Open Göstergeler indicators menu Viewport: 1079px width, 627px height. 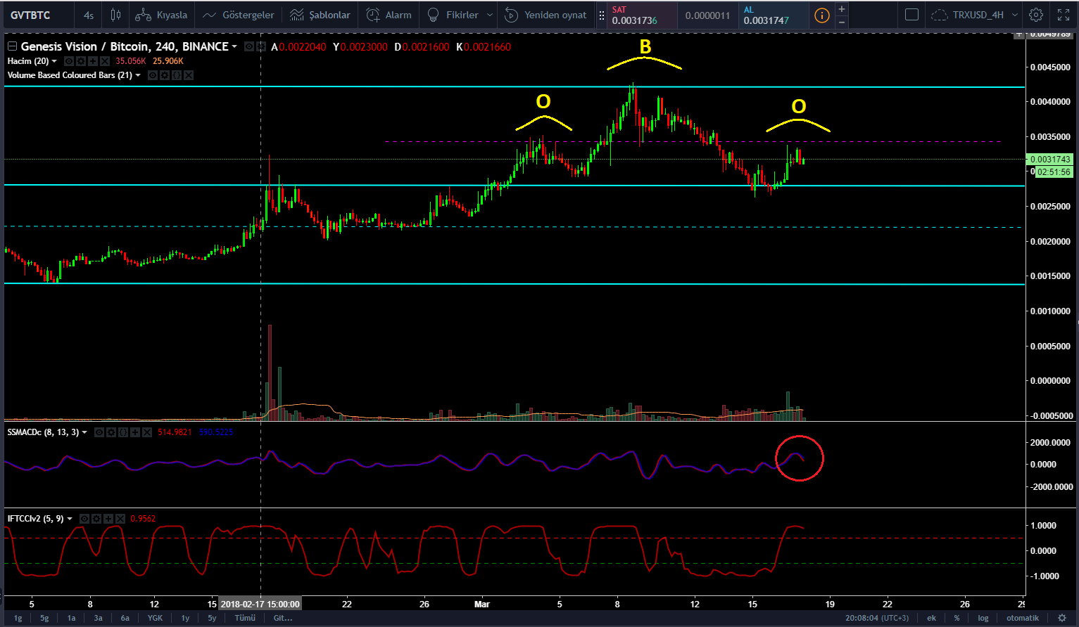238,15
